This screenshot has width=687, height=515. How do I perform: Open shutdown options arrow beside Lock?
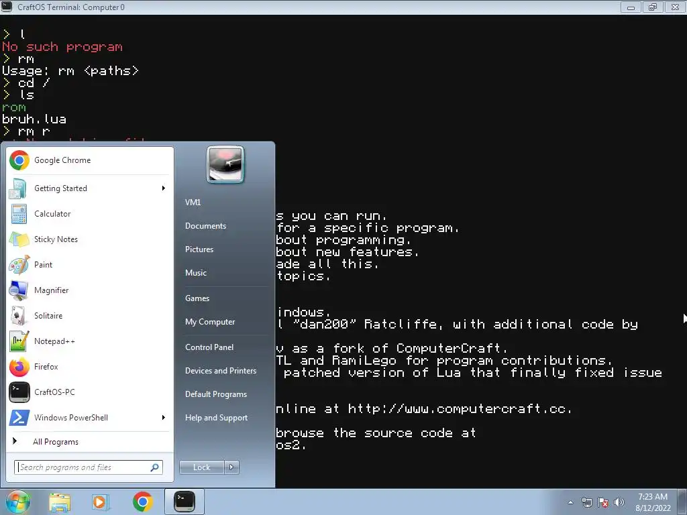(231, 467)
